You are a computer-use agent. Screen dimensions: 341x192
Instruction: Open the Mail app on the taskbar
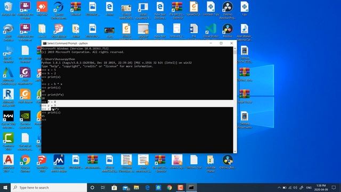click(x=126, y=187)
